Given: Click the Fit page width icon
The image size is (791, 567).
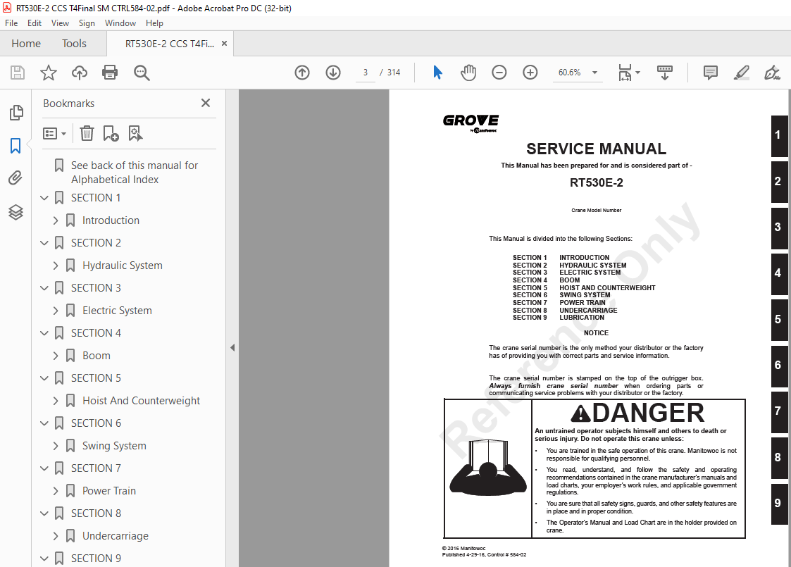Looking at the screenshot, I should point(625,73).
